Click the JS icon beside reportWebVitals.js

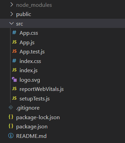(x=14, y=89)
